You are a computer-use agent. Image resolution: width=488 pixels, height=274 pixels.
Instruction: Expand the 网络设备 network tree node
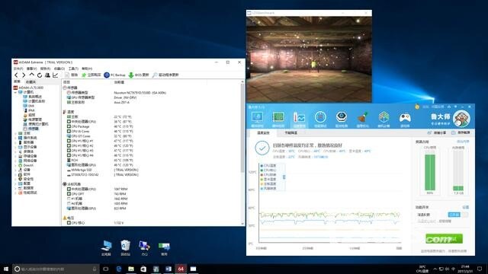tap(15, 161)
